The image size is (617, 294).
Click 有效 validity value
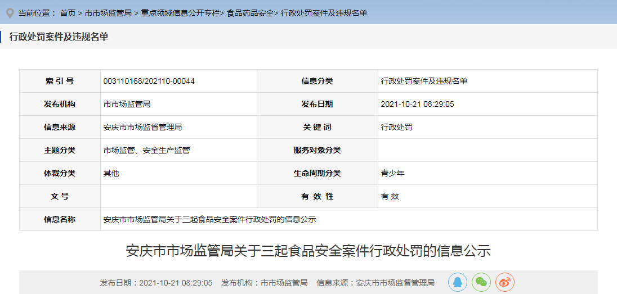point(390,196)
